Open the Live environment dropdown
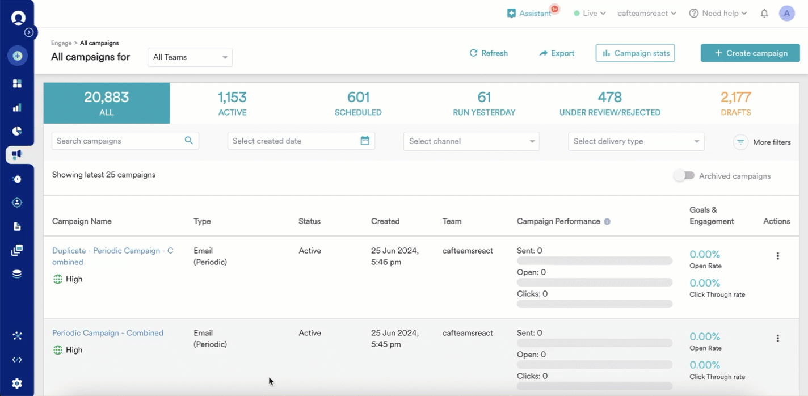Image resolution: width=808 pixels, height=396 pixels. point(590,13)
